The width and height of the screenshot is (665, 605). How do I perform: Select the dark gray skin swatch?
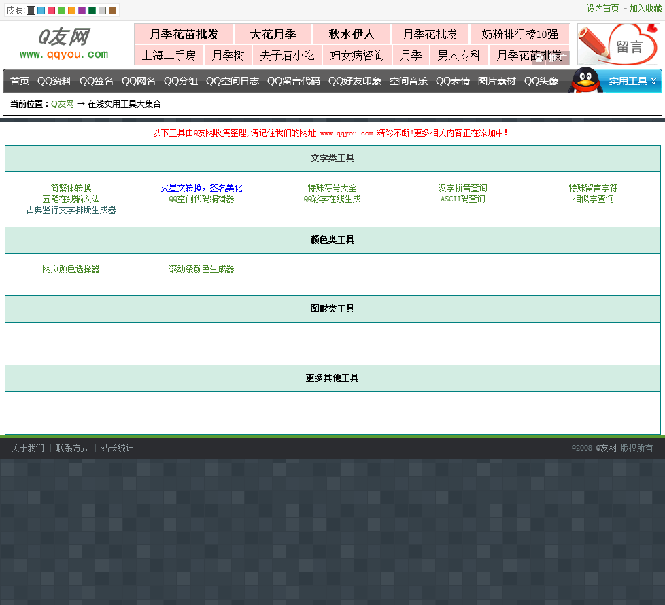click(31, 11)
